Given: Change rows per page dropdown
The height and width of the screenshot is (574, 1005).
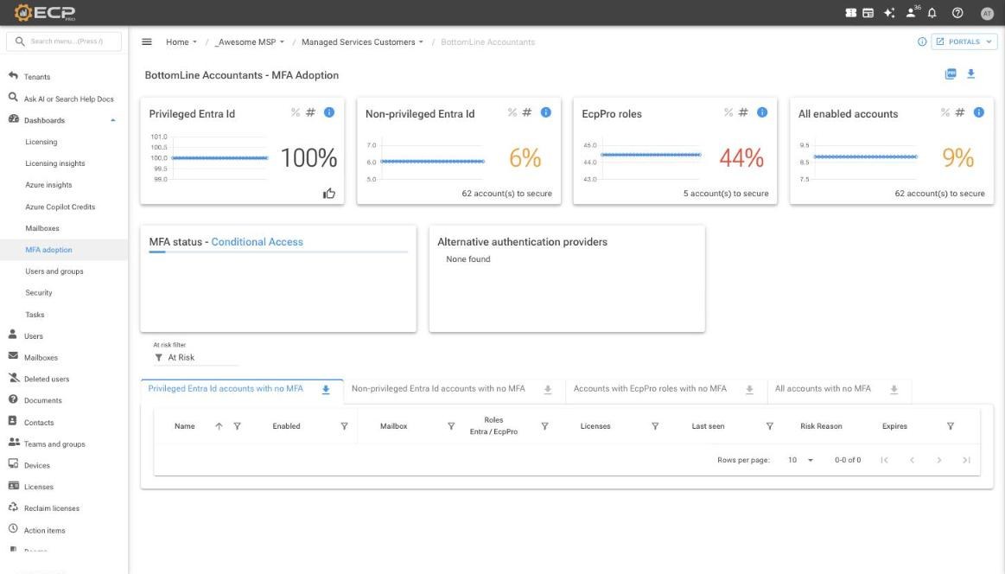Looking at the screenshot, I should (800, 460).
